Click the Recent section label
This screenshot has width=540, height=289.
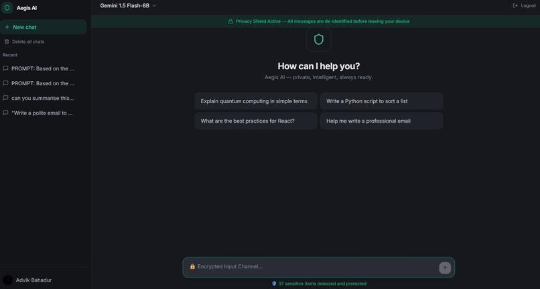(10, 55)
